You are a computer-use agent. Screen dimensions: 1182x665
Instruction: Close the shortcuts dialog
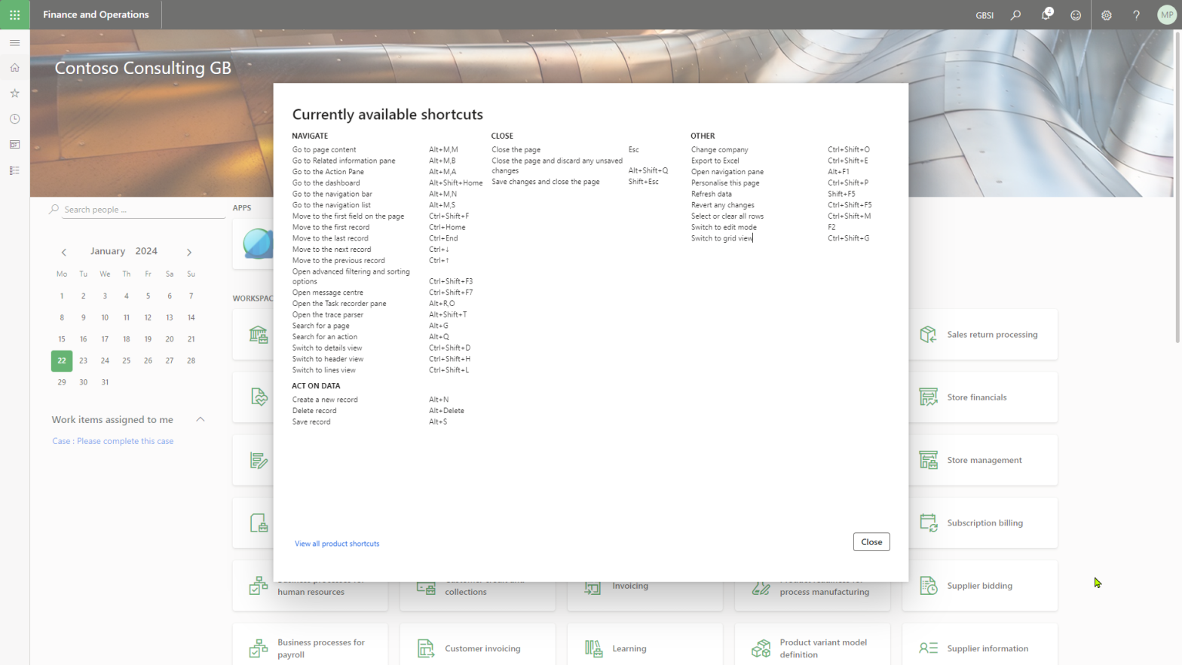click(x=871, y=541)
